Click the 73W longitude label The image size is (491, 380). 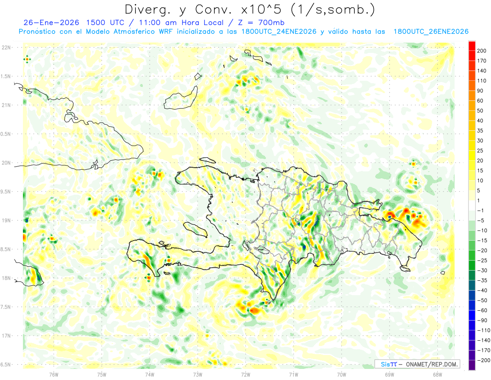198,375
